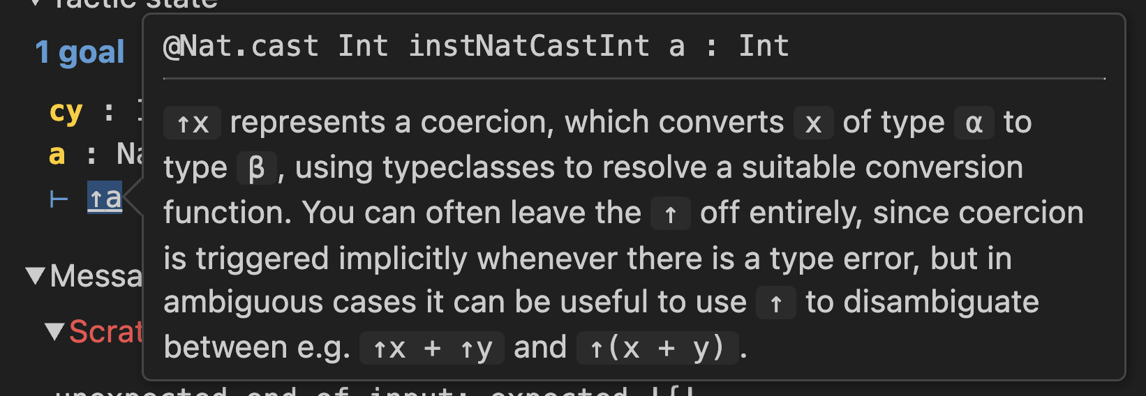The height and width of the screenshot is (396, 1146).
Task: Click the turnstile ⊢ goal symbol
Action: pyautogui.click(x=59, y=200)
